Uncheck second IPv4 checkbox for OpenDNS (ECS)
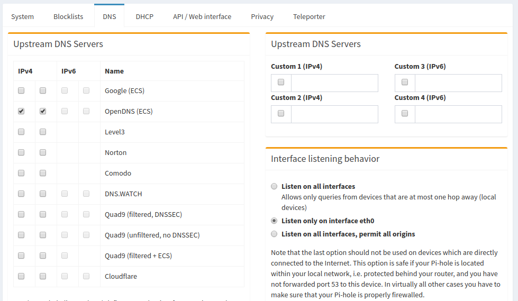The width and height of the screenshot is (518, 301). click(43, 112)
